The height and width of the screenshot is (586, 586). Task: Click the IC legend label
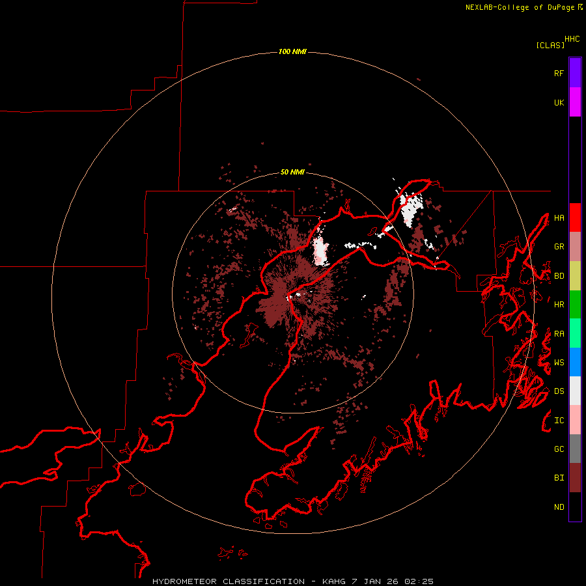559,421
